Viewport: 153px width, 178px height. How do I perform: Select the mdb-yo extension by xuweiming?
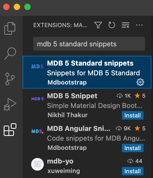[87, 166]
